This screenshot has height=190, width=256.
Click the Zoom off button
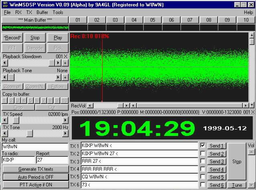(12, 87)
